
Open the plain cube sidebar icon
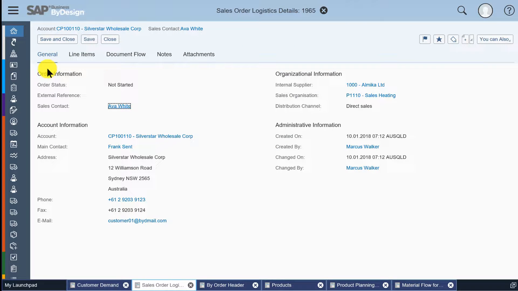point(14,234)
